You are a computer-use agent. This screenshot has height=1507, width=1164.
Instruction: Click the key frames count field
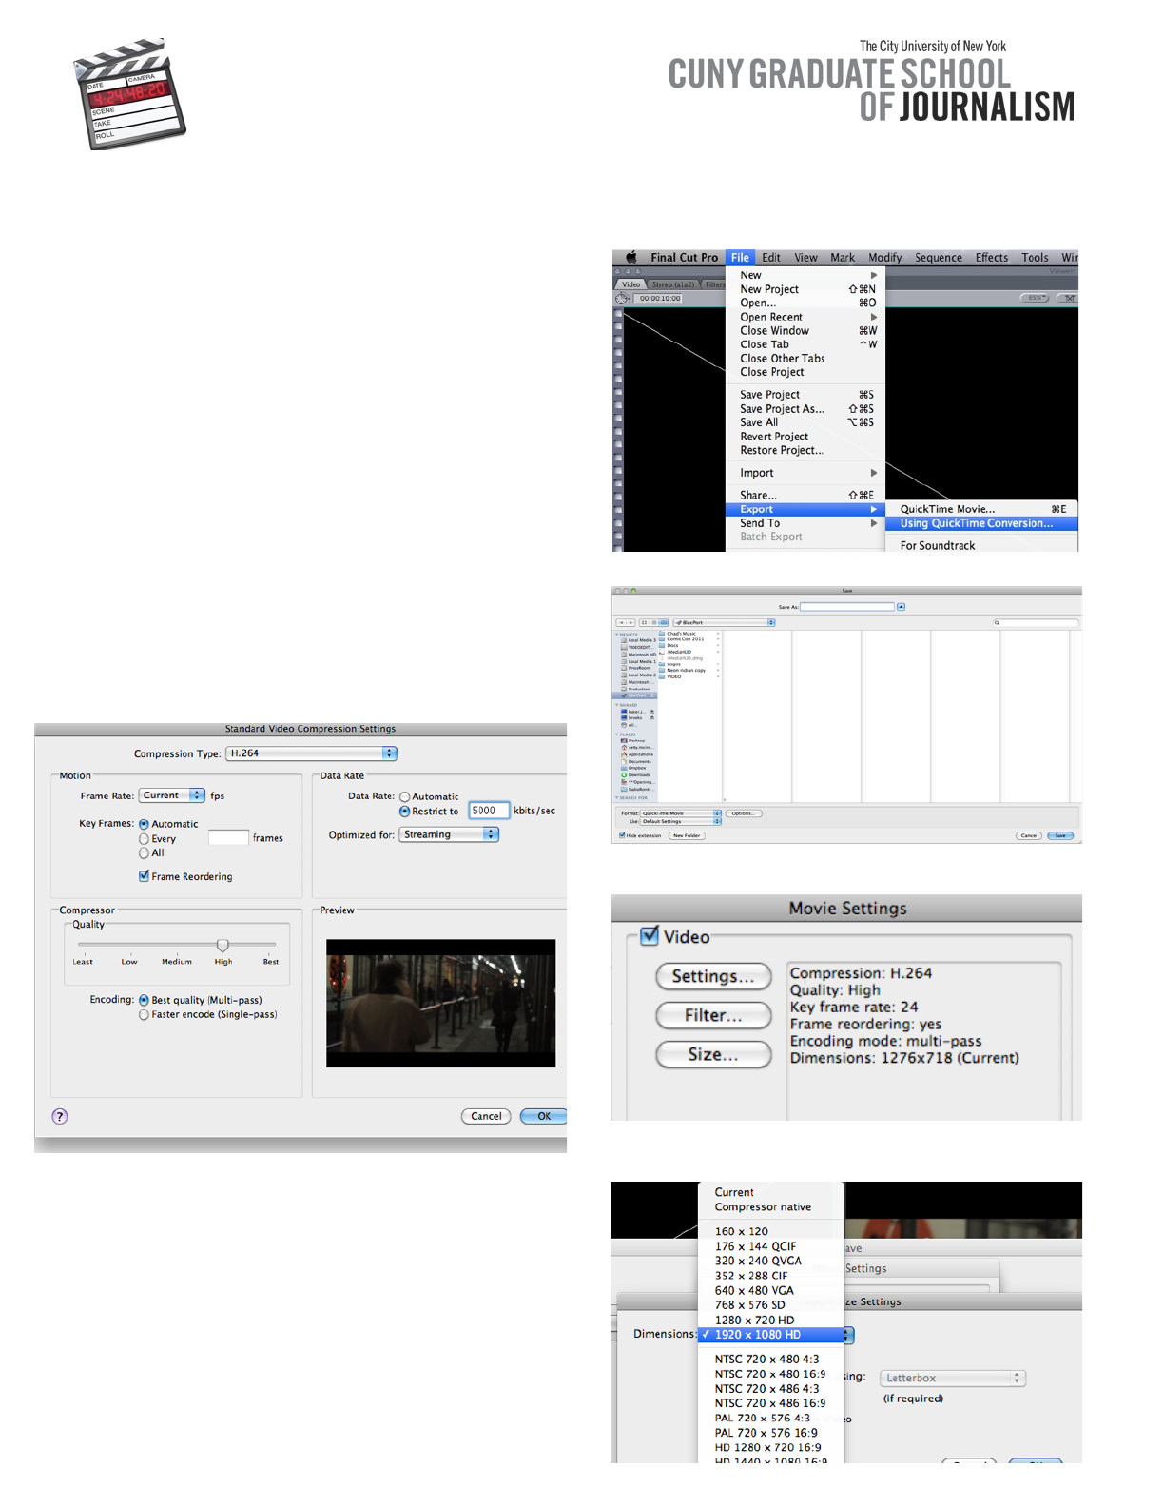pos(228,837)
